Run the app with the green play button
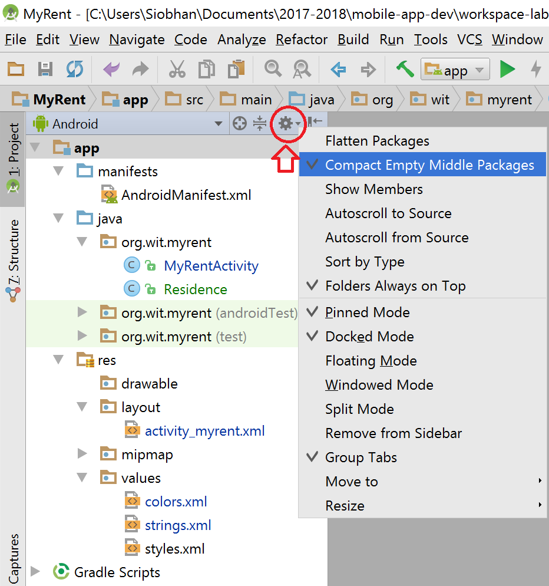This screenshot has width=549, height=586. point(507,69)
